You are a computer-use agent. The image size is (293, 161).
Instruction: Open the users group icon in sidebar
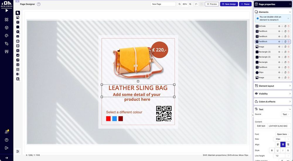click(x=6, y=52)
